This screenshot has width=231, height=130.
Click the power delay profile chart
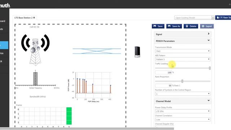[x=90, y=87]
